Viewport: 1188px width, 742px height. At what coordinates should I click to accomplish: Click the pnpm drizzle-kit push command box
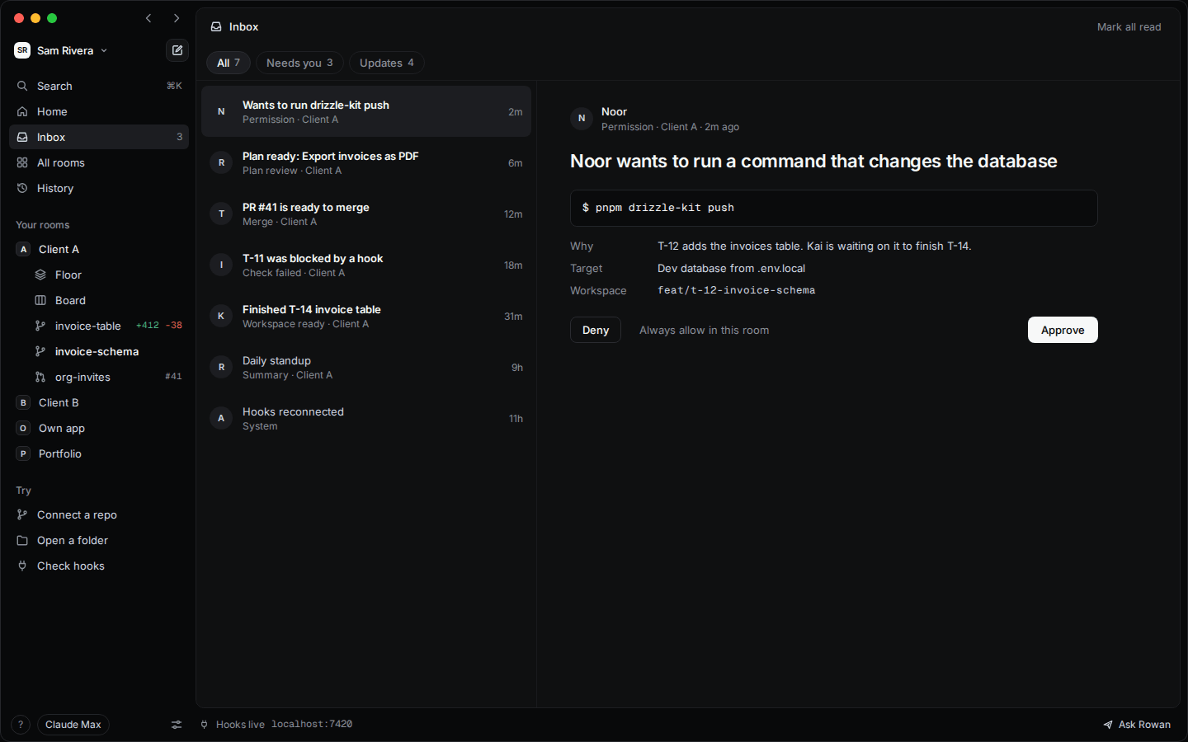click(x=834, y=208)
